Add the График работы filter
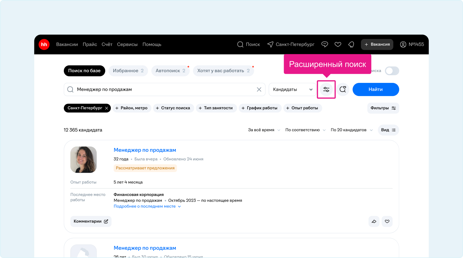This screenshot has width=463, height=258. click(x=259, y=108)
